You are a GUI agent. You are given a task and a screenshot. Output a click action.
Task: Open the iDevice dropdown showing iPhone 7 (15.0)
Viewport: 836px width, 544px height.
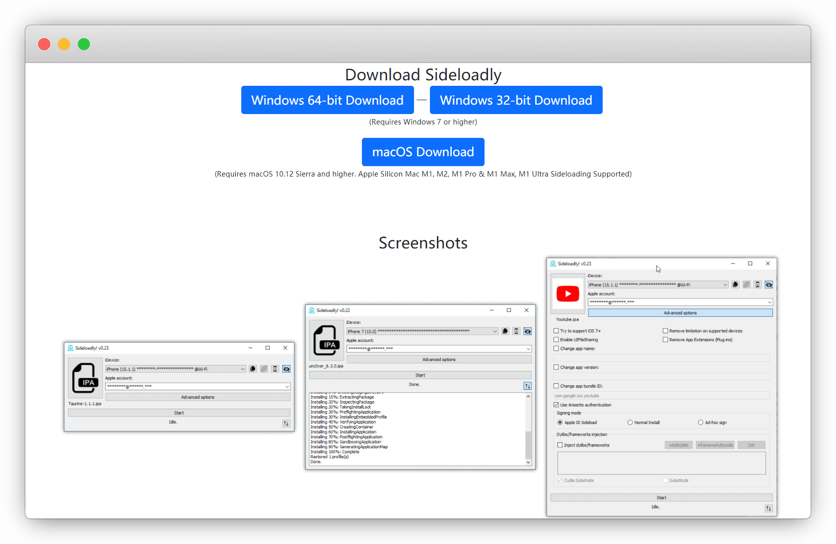[x=495, y=331]
